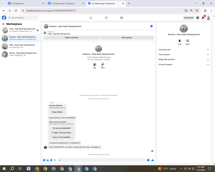Click Mark as pending button
This screenshot has height=172, width=215.
(71, 37)
